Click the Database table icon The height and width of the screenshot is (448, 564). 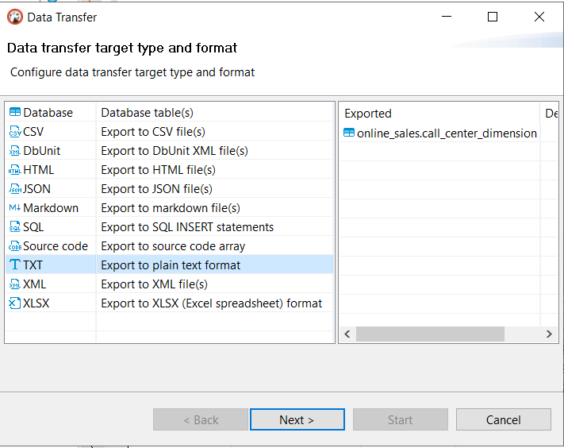[x=15, y=112]
